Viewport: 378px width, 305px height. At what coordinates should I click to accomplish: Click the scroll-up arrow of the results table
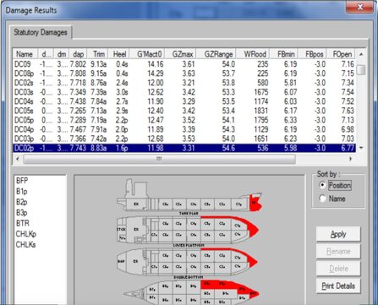coord(361,54)
